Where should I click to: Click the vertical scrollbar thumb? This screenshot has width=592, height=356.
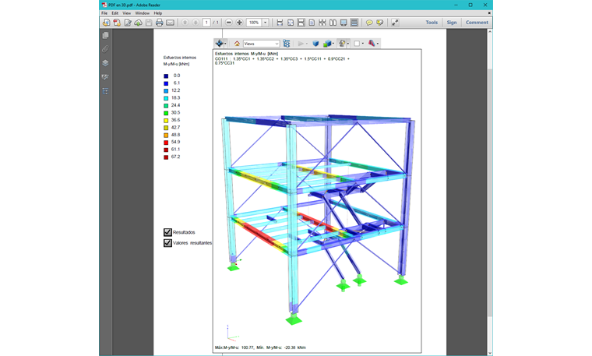[x=490, y=192]
